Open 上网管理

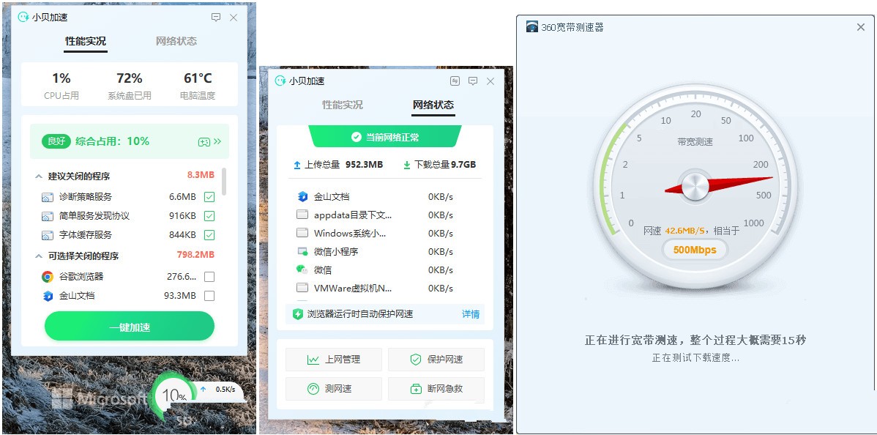point(334,360)
